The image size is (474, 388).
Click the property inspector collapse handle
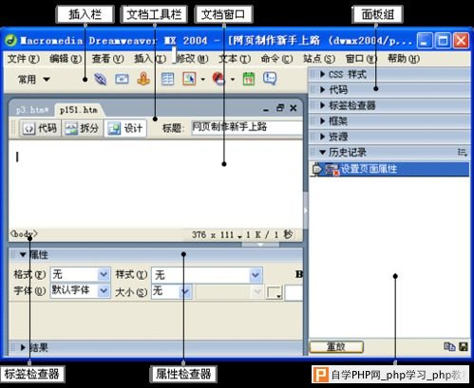click(260, 245)
